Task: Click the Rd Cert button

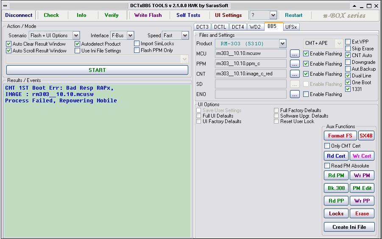Action: pos(336,156)
